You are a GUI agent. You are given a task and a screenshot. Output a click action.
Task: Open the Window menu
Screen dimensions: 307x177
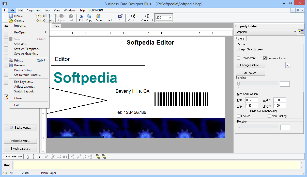tap(69, 10)
